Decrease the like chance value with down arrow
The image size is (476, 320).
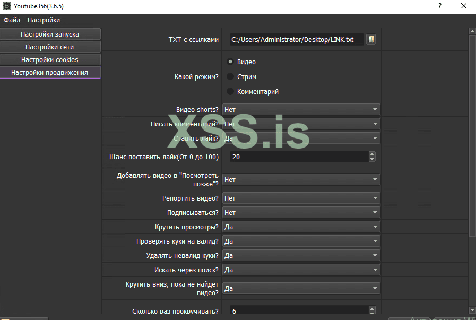(372, 159)
